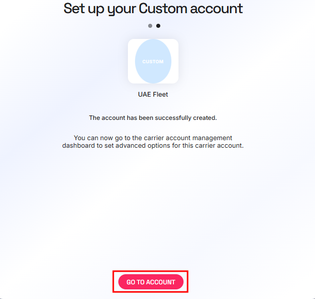Click the word 'Custom' in the page heading

pyautogui.click(x=163, y=9)
